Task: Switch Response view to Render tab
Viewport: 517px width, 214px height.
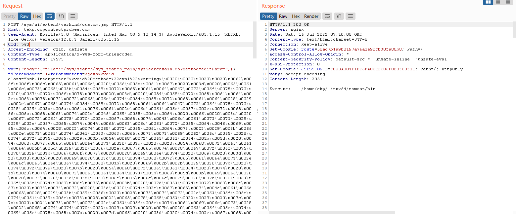Action: pos(311,16)
